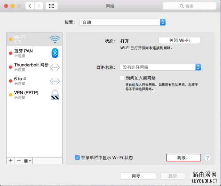Click the Bluetooth PAN icon
221x186 pixels.
tap(55, 53)
